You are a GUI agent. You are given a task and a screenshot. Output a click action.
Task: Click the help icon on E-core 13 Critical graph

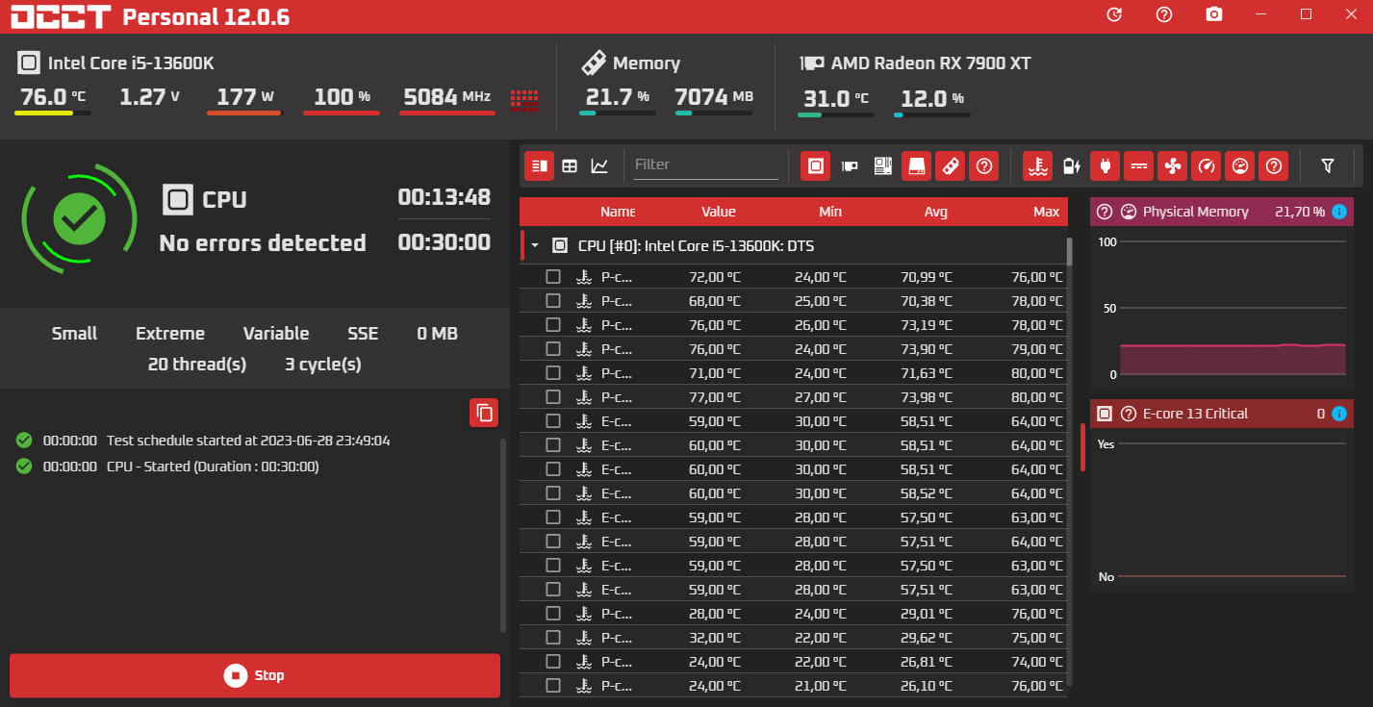1129,414
